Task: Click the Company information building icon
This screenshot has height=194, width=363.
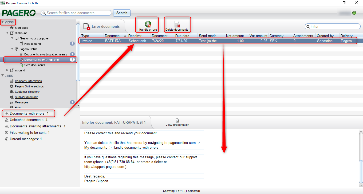Action: pyautogui.click(x=12, y=81)
